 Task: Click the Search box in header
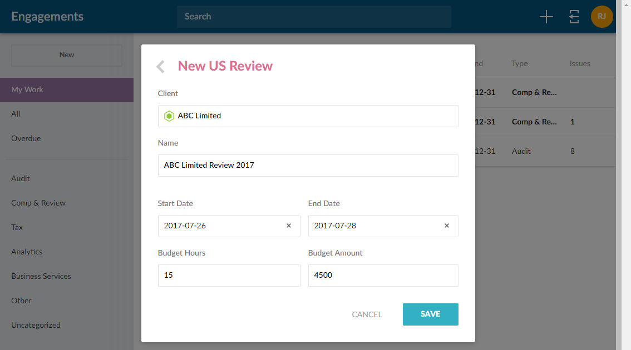314,17
